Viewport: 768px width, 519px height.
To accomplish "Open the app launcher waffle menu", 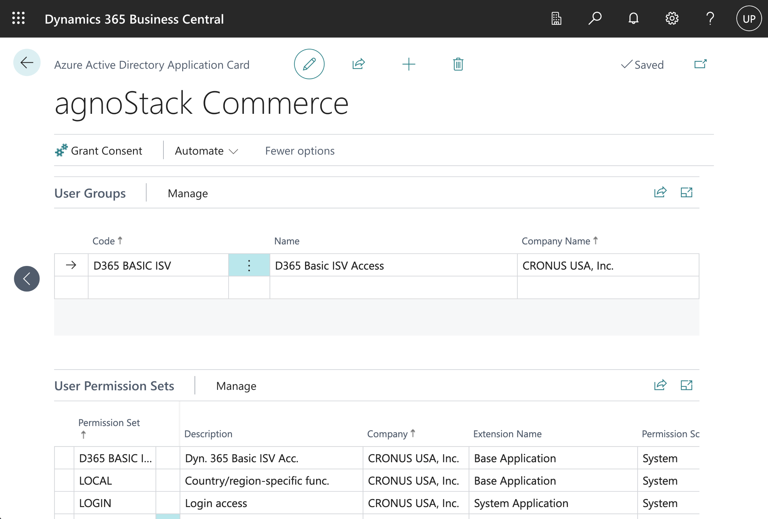I will (x=18, y=18).
